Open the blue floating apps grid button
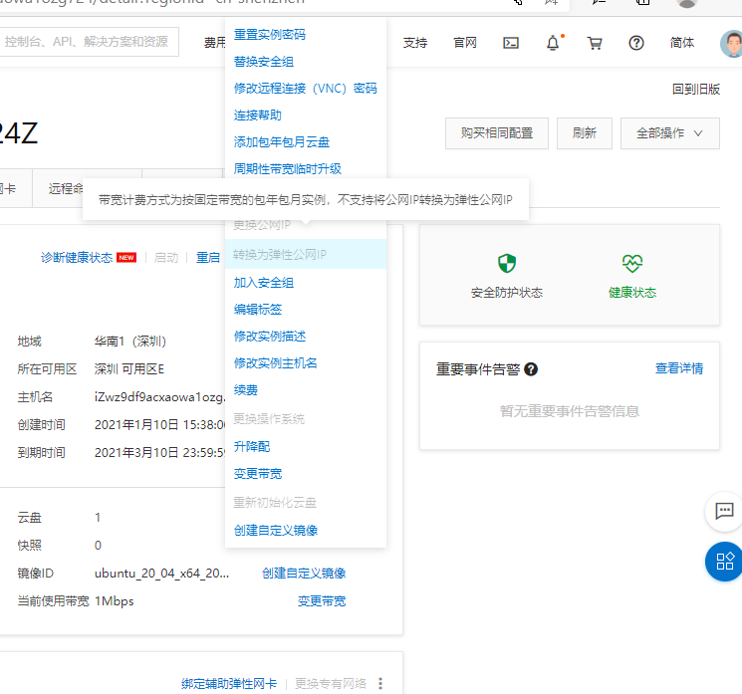This screenshot has width=742, height=694. click(x=723, y=562)
